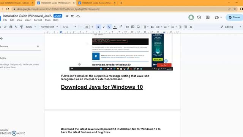
Task: Click the document title name
Action: point(27,16)
